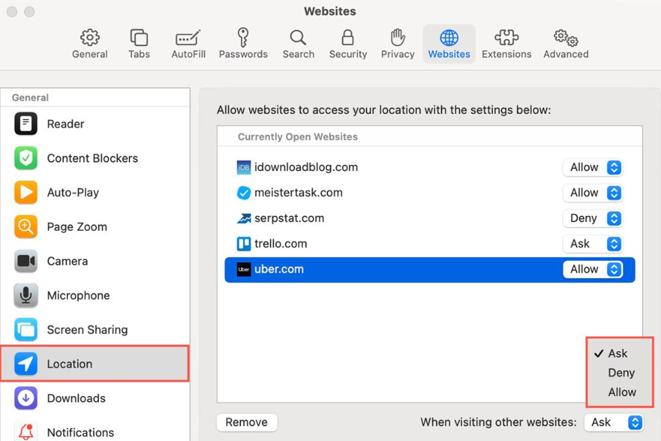661x441 pixels.
Task: Open the trello.com Ask dropdown
Action: pos(592,244)
